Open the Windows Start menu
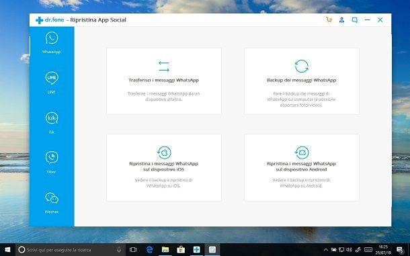 tap(7, 250)
